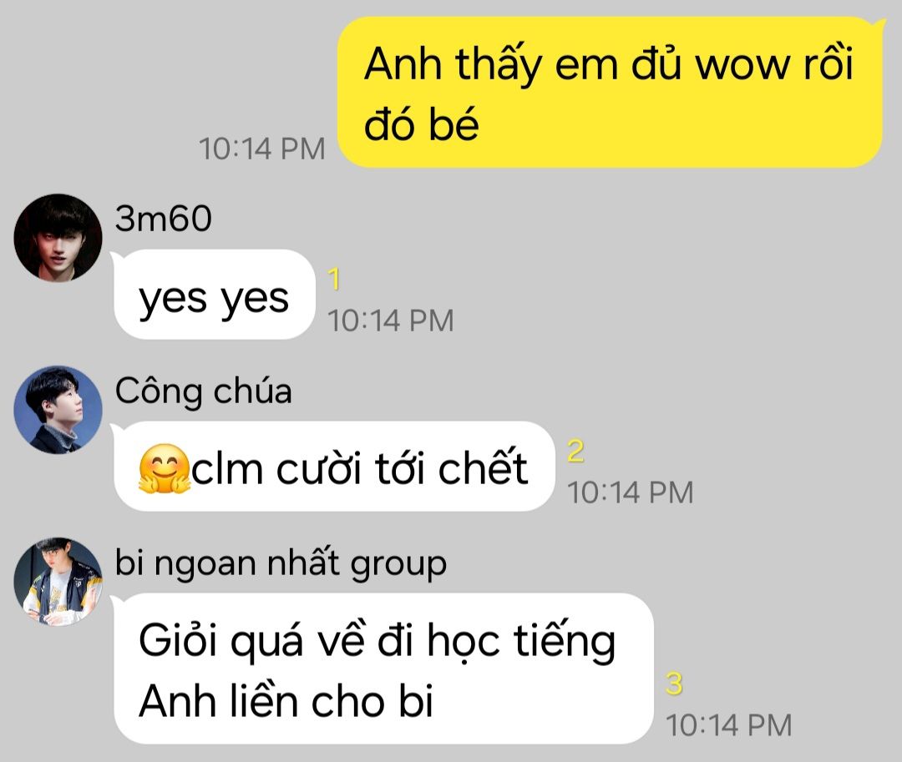Click unread count 2 beside the laughing message

click(575, 452)
